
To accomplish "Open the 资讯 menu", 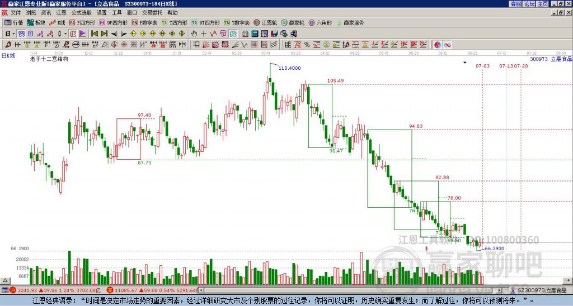I will (x=46, y=13).
